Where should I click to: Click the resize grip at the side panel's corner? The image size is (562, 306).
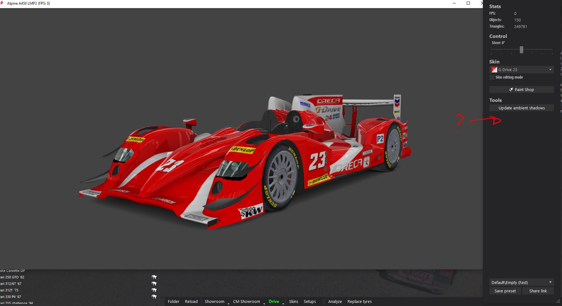(x=558, y=301)
